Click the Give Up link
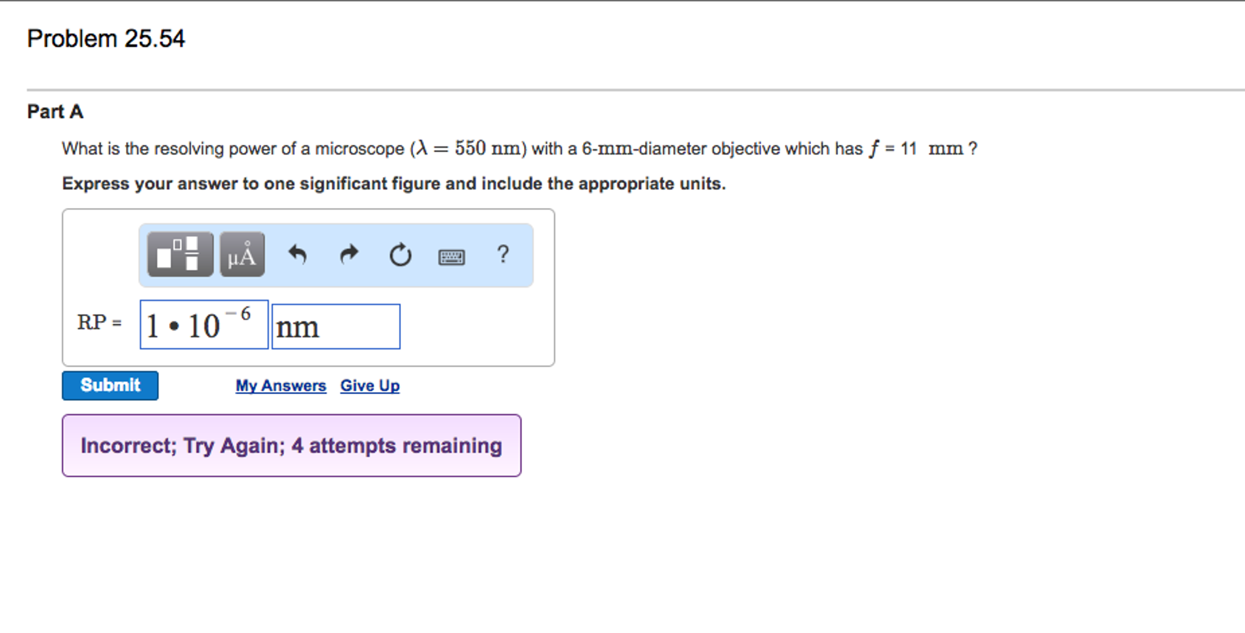 point(369,385)
